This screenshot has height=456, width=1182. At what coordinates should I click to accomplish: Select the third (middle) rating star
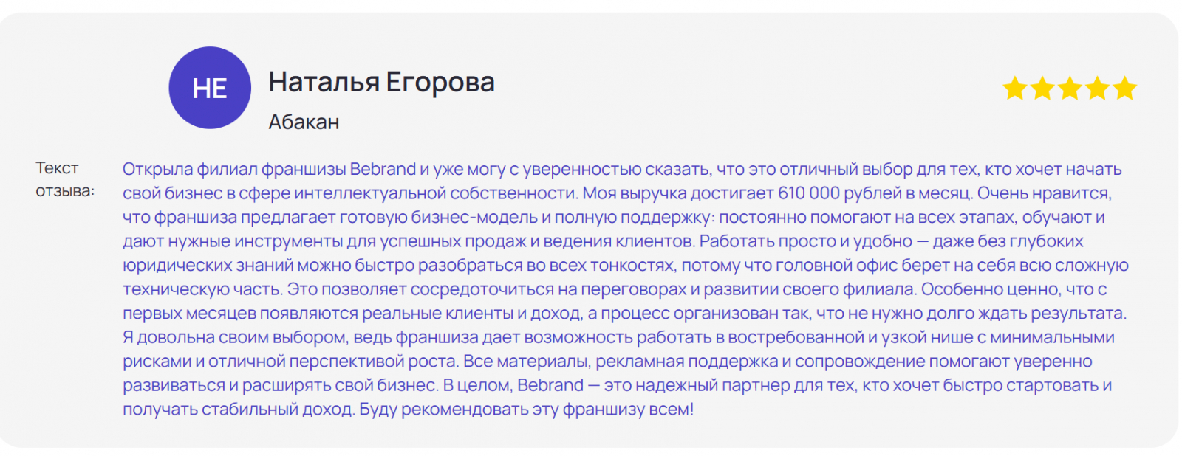[x=1070, y=89]
